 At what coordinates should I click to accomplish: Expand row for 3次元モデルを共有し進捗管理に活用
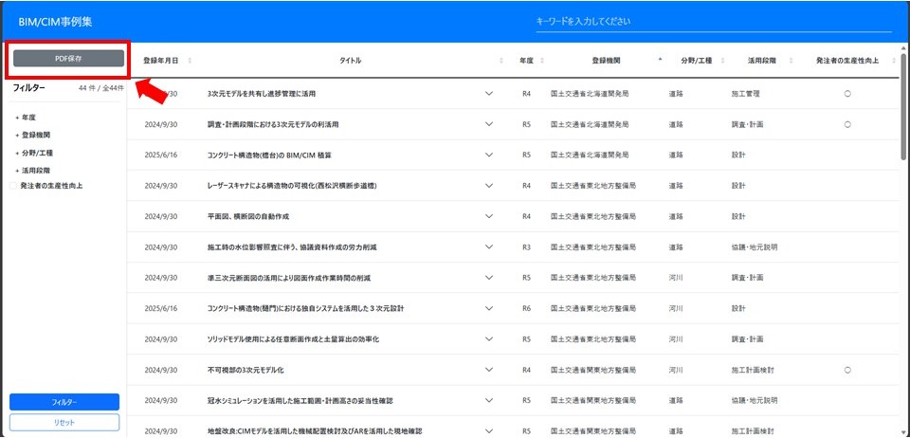(x=490, y=94)
